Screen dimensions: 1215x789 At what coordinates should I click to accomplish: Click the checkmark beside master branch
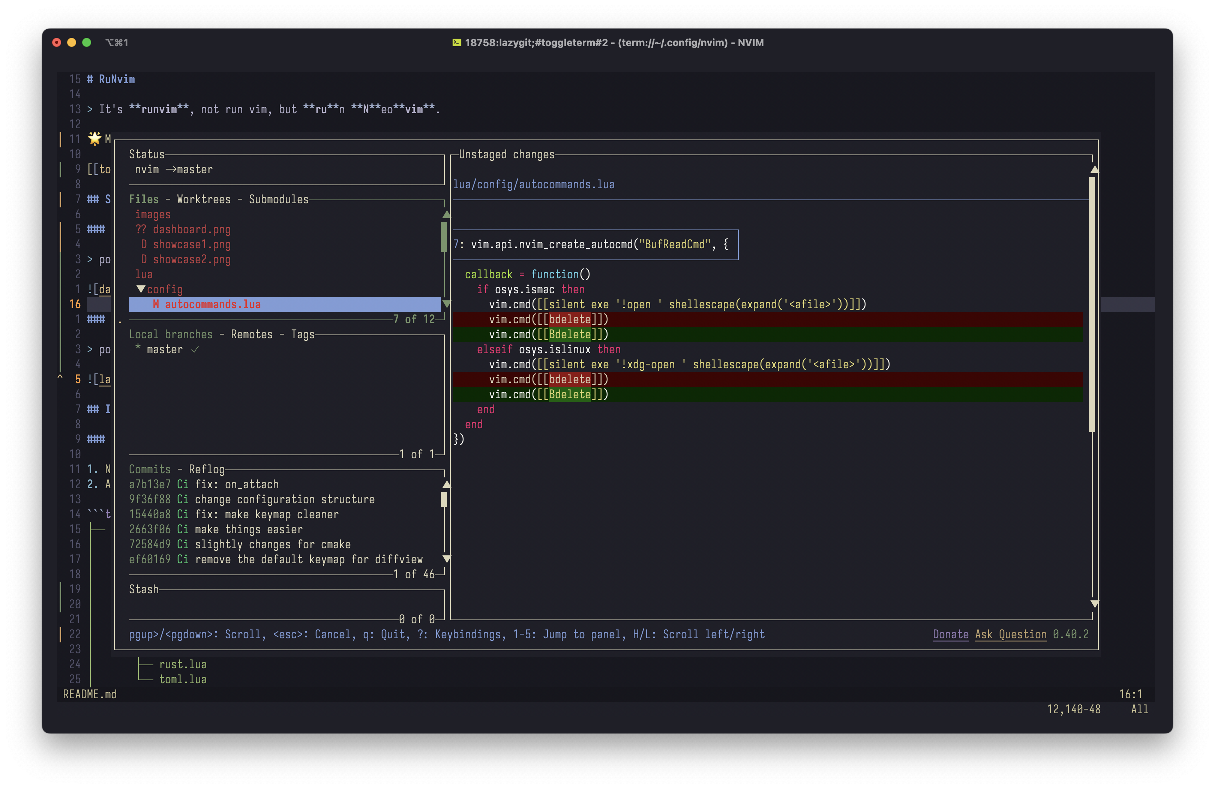click(195, 349)
